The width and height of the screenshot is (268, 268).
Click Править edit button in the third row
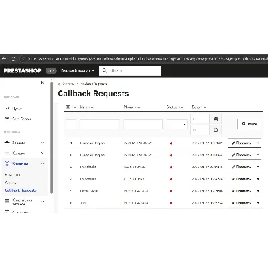coord(241,167)
